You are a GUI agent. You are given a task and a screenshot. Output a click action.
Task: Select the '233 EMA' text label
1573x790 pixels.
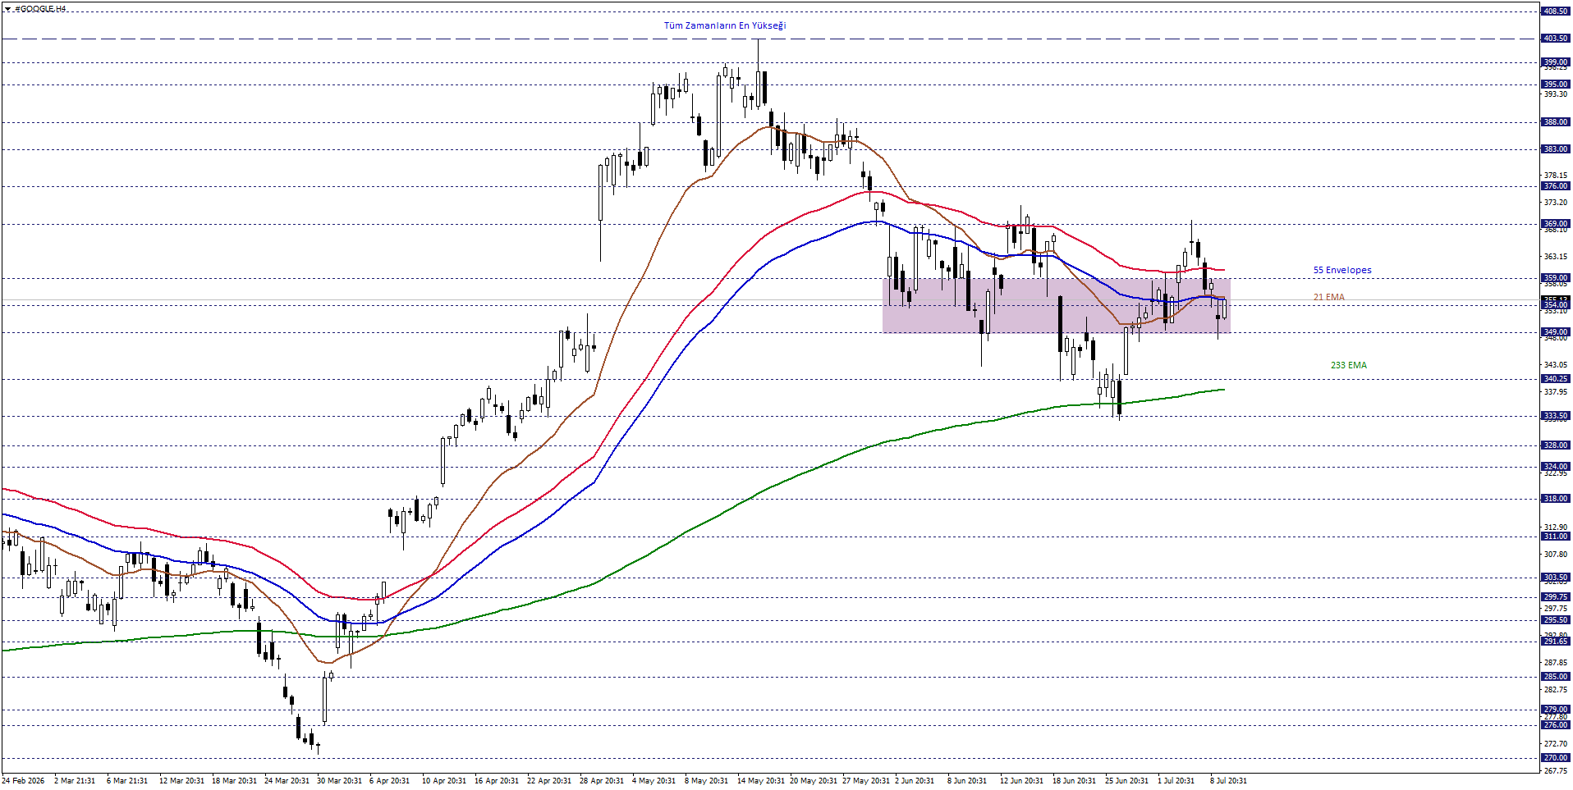tap(1349, 365)
